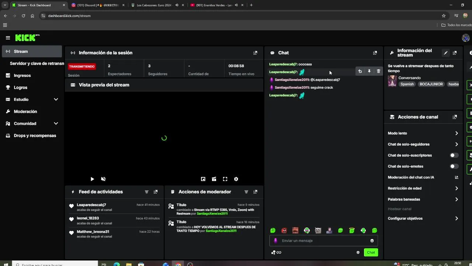Viewport: 472px width, 266px height.
Task: Focus the Enviar un mensaje input
Action: [324, 241]
